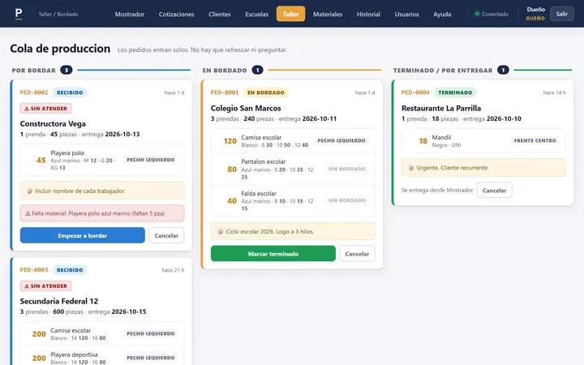Image resolution: width=584 pixels, height=365 pixels.
Task: Click the warning icon in Falta material alert
Action: pyautogui.click(x=28, y=213)
